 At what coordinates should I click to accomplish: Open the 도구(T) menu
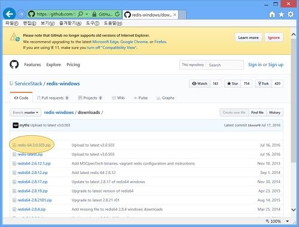[x=93, y=23]
